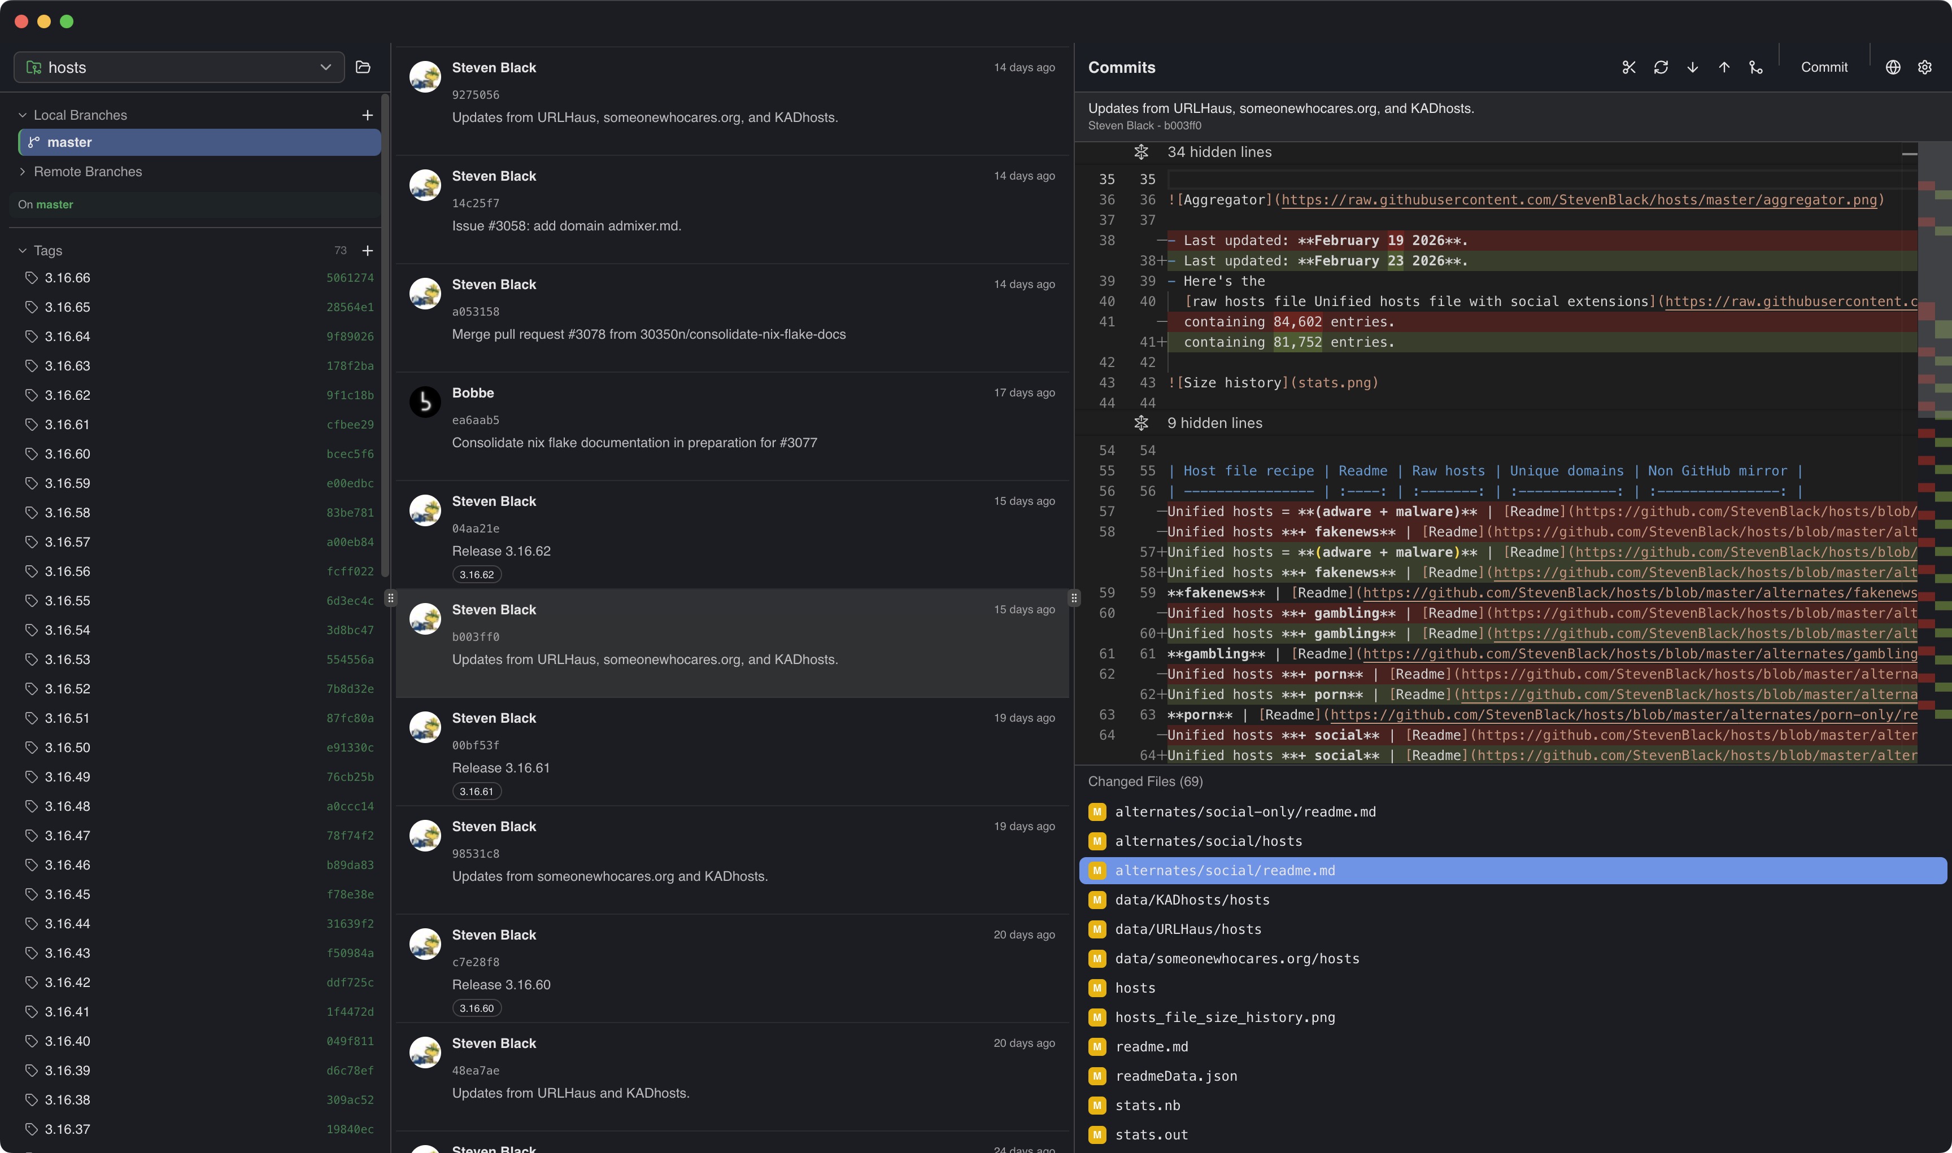Image resolution: width=1952 pixels, height=1153 pixels.
Task: Open the settings gear
Action: click(x=1925, y=67)
